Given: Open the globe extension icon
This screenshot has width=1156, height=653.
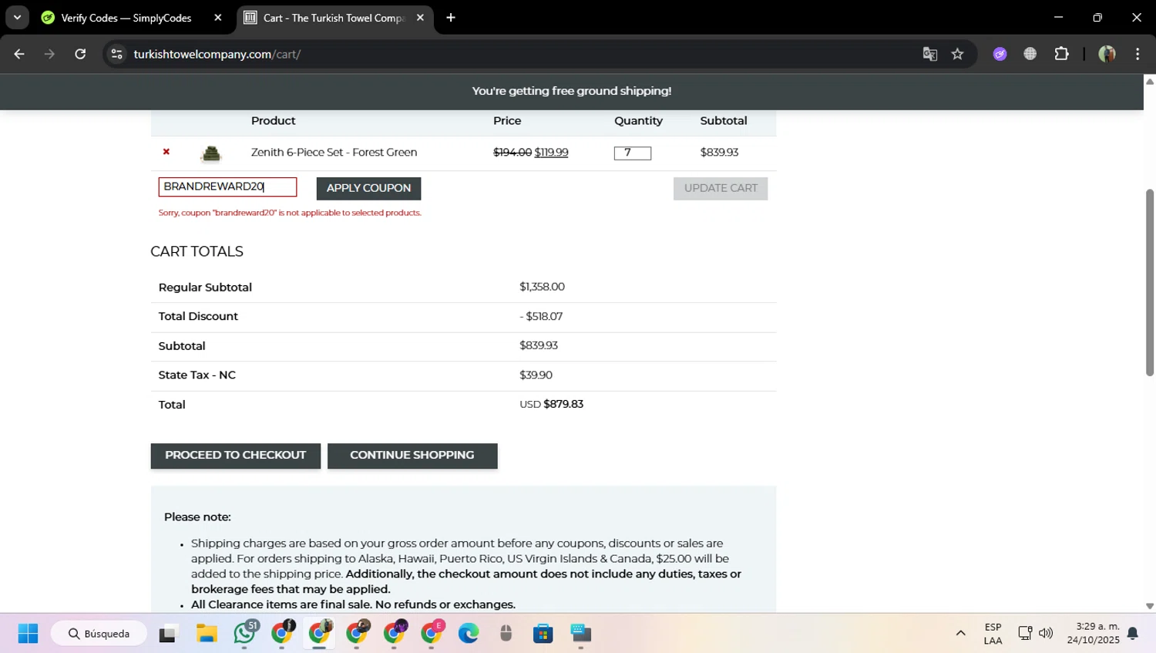Looking at the screenshot, I should tap(1030, 54).
